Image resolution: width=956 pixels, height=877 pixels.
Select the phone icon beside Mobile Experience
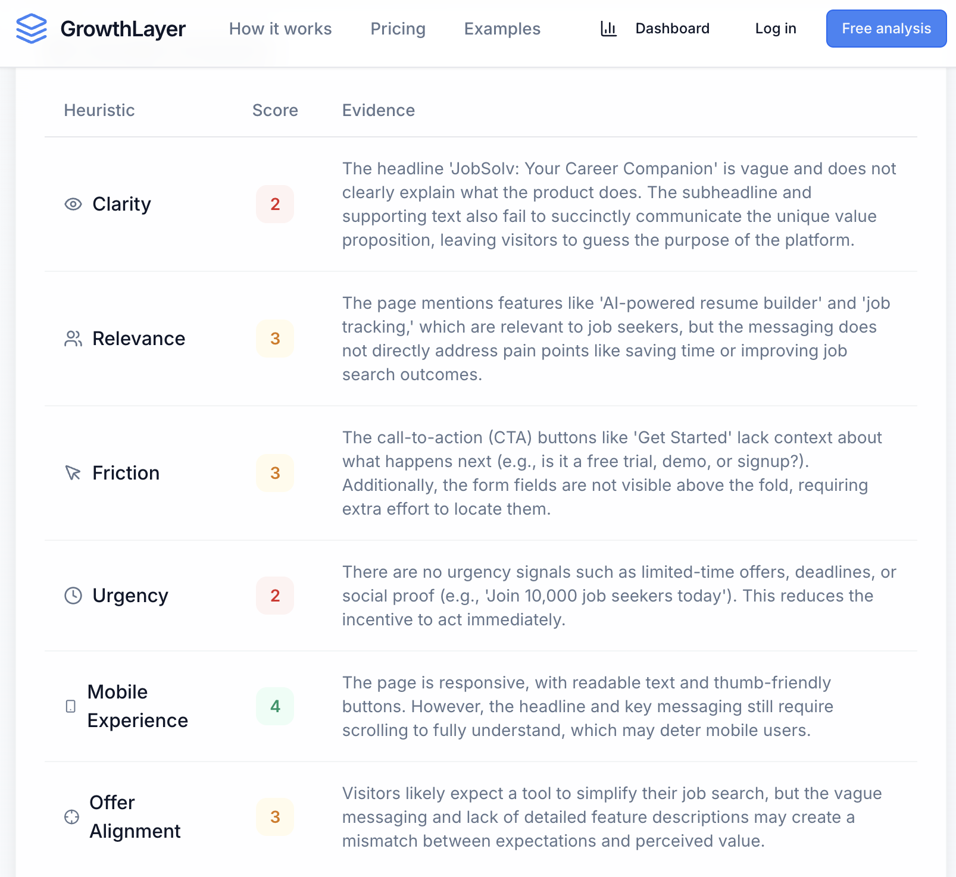71,706
